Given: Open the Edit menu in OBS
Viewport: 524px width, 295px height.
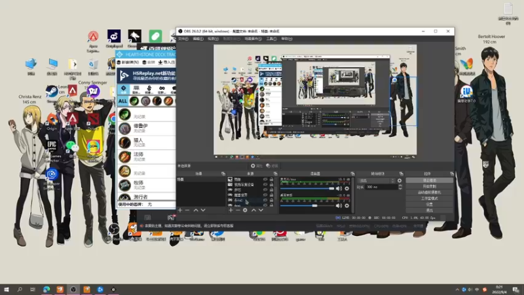Looking at the screenshot, I should click(198, 39).
